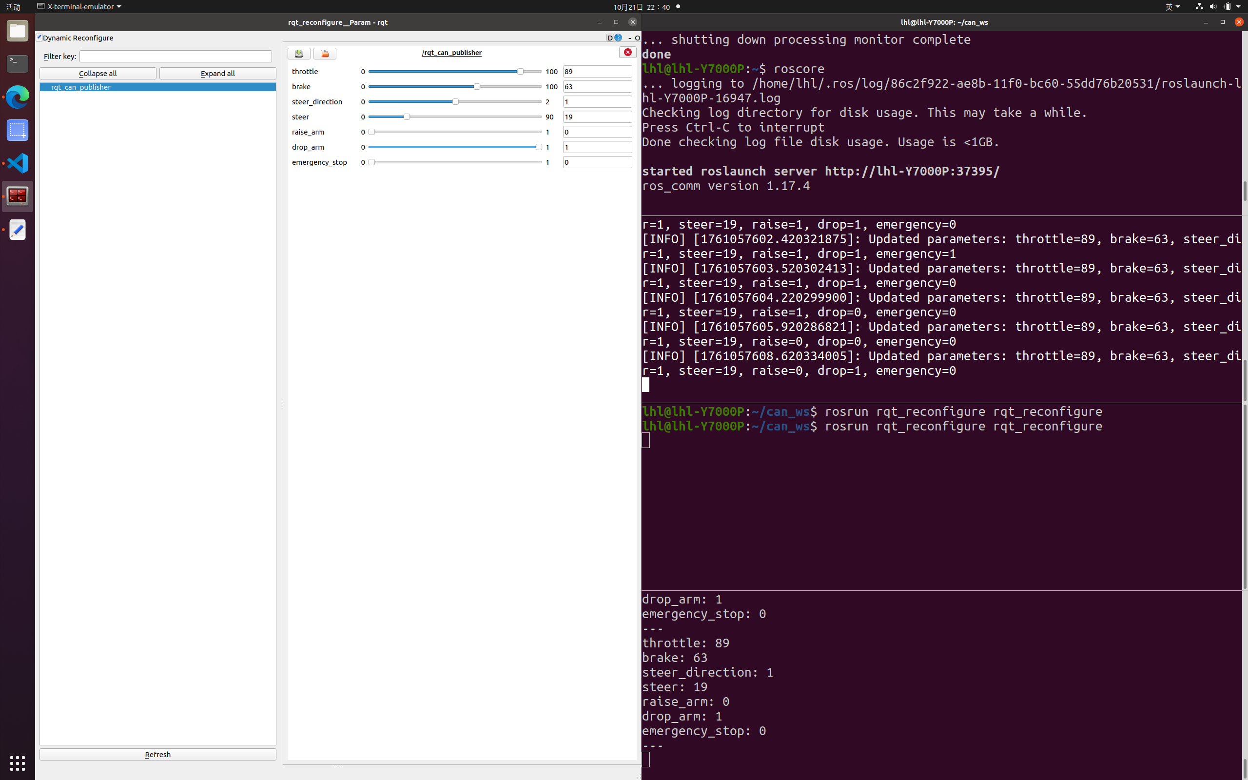The image size is (1248, 780).
Task: Click the Filter key input field
Action: tap(175, 56)
